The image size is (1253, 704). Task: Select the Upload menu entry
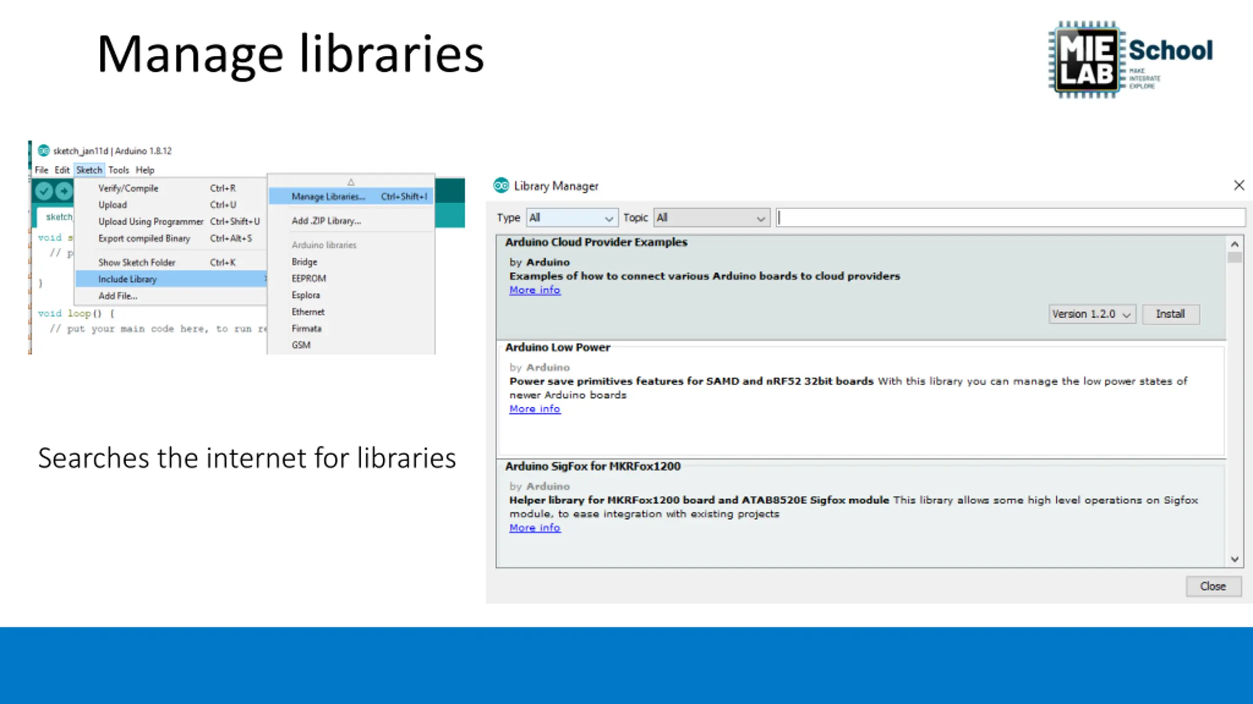[x=171, y=205]
